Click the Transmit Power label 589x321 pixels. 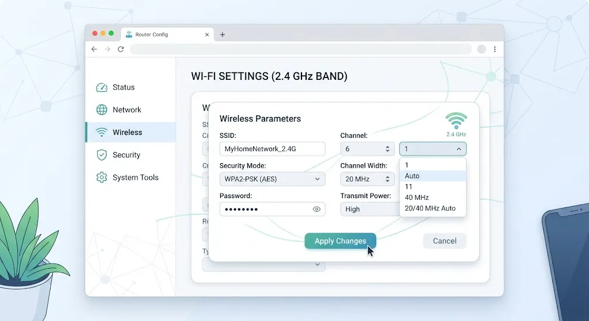pyautogui.click(x=365, y=196)
